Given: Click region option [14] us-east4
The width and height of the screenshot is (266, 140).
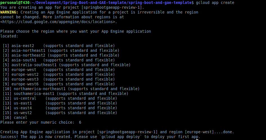Looking at the screenshot, I should pos(60,108).
